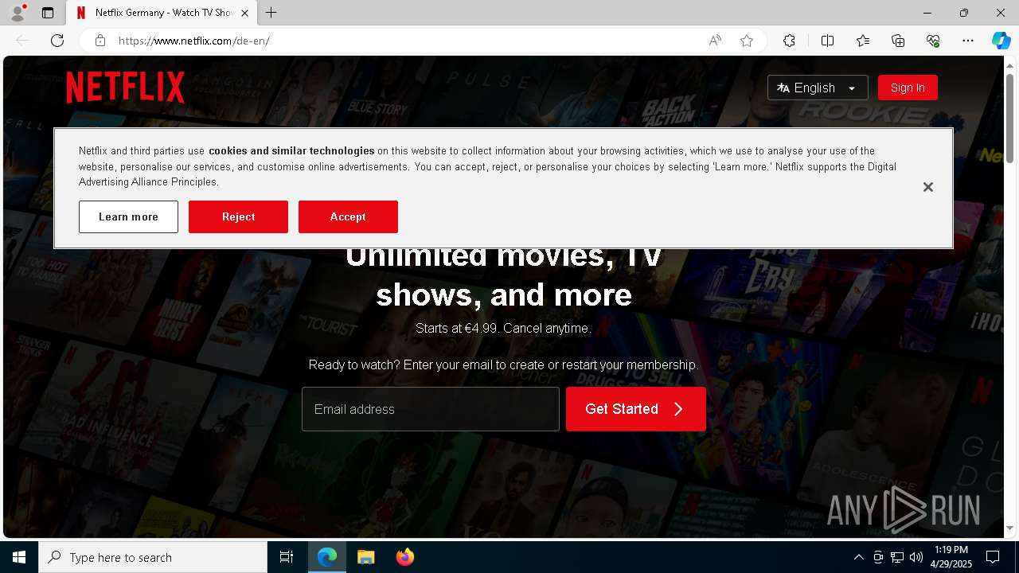This screenshot has height=573, width=1019.
Task: Click the Edge taskbar icon
Action: 327,557
